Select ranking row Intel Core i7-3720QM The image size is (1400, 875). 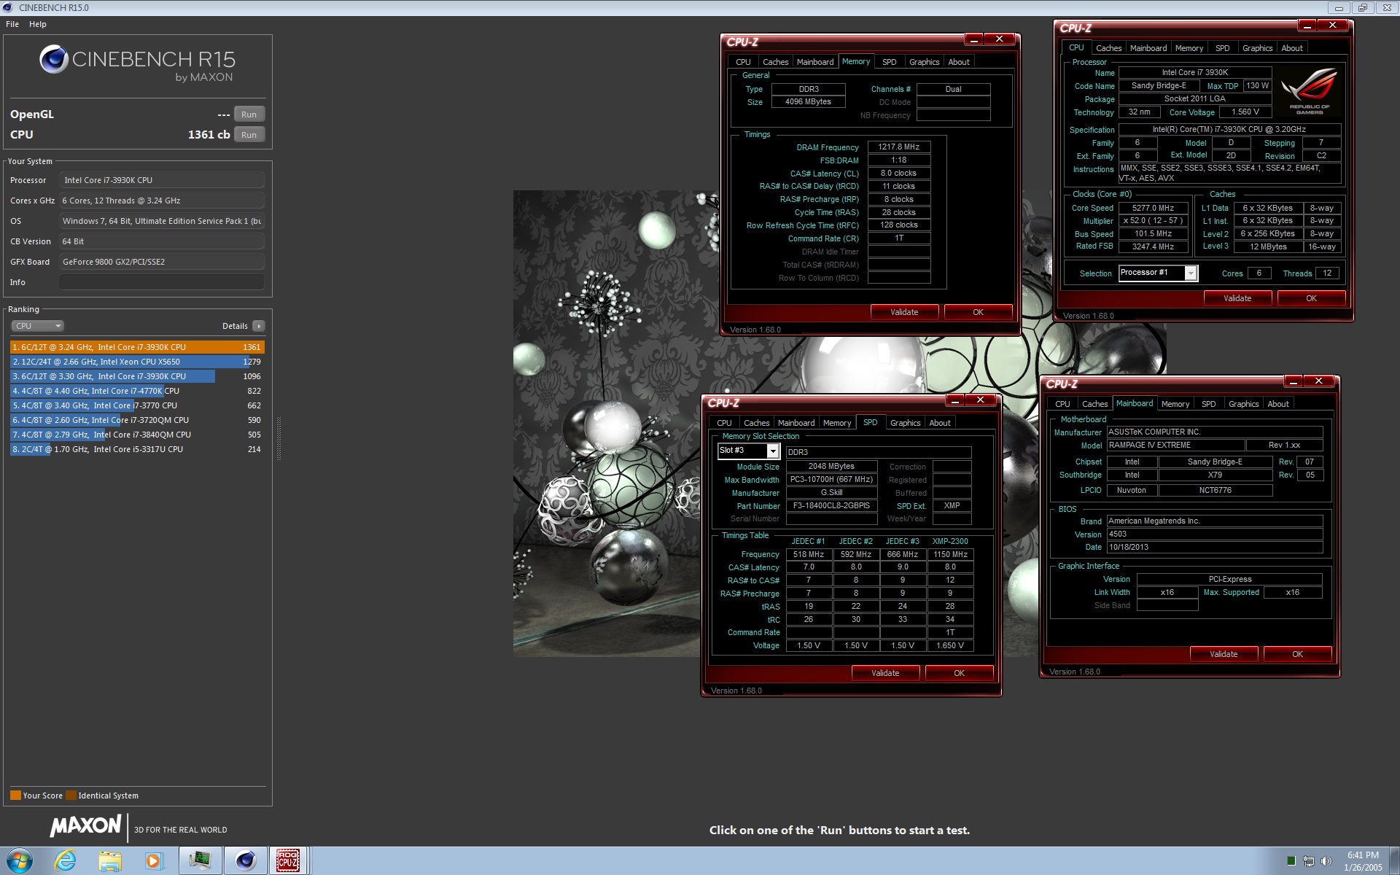click(x=137, y=420)
